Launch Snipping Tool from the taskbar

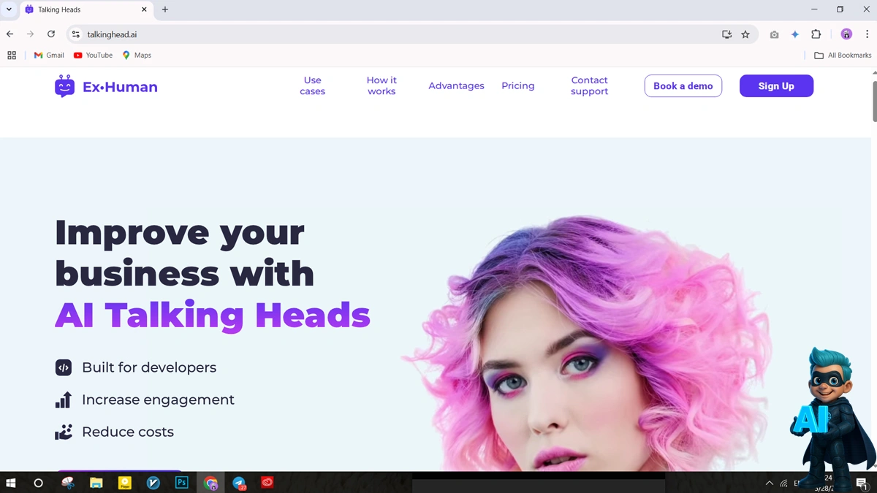[68, 483]
